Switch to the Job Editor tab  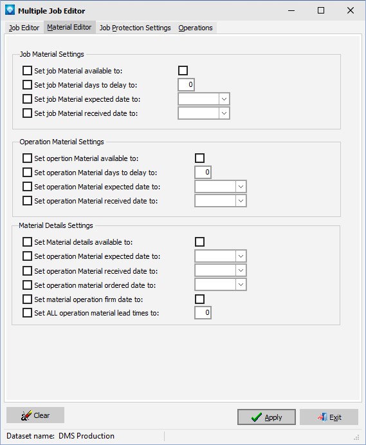click(24, 28)
